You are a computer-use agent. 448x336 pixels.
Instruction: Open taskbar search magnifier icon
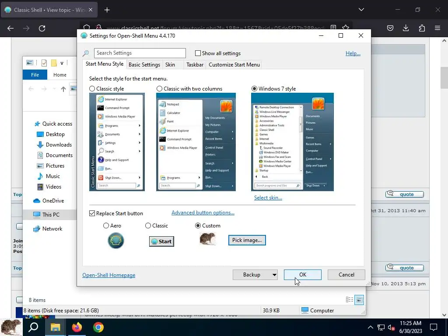coord(33,327)
